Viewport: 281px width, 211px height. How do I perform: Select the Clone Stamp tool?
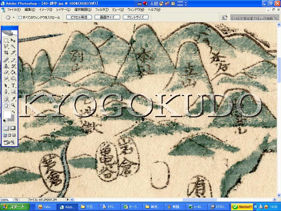pyautogui.click(x=6, y=66)
